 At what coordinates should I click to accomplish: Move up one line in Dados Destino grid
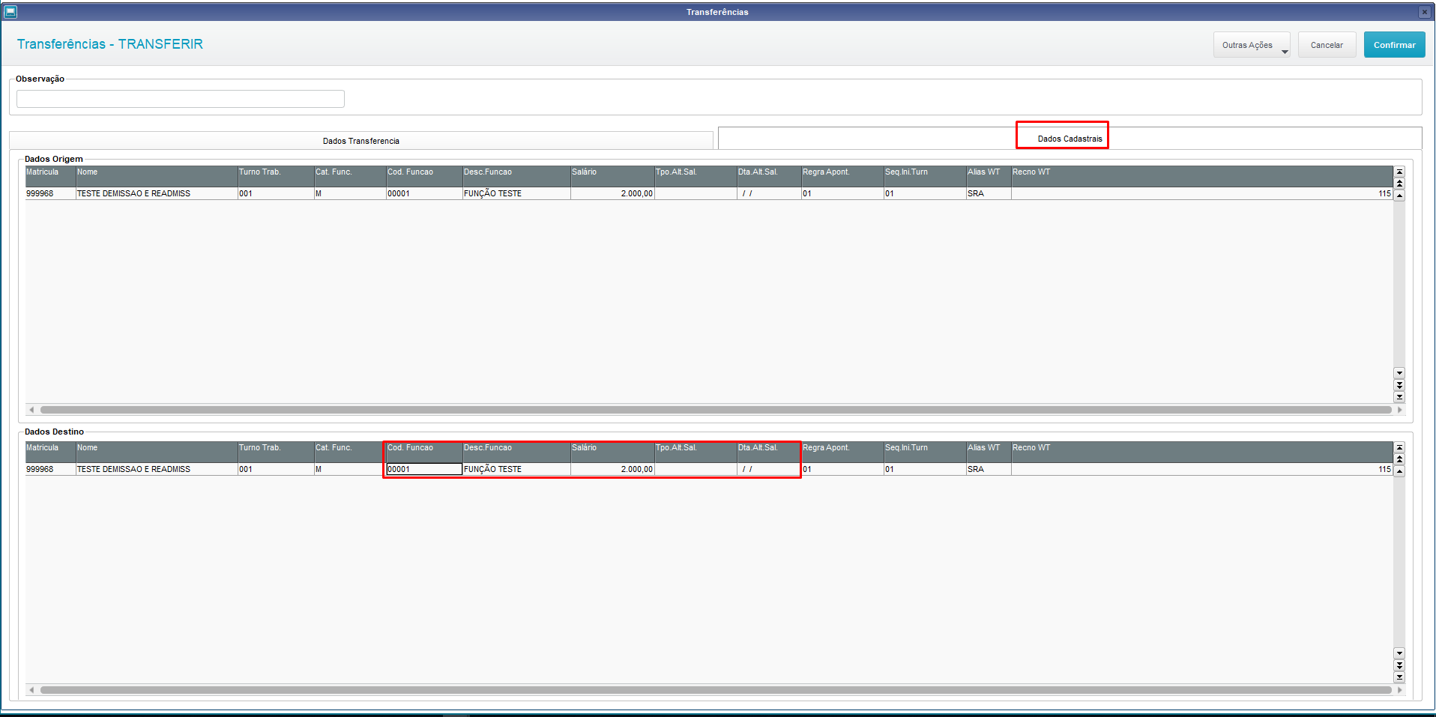pos(1399,471)
